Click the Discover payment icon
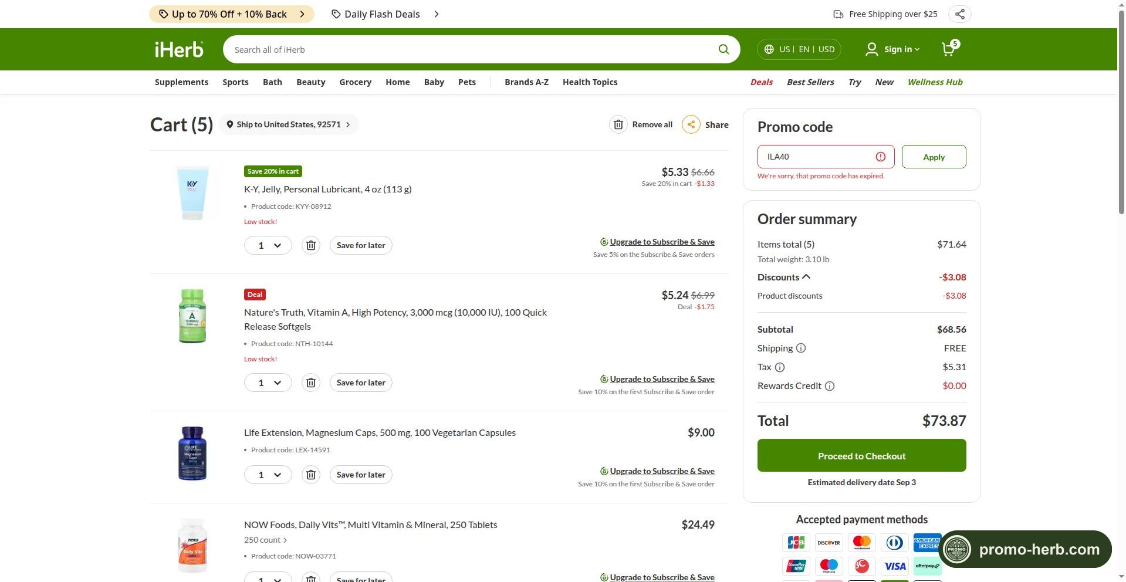Image resolution: width=1126 pixels, height=582 pixels. (x=829, y=543)
